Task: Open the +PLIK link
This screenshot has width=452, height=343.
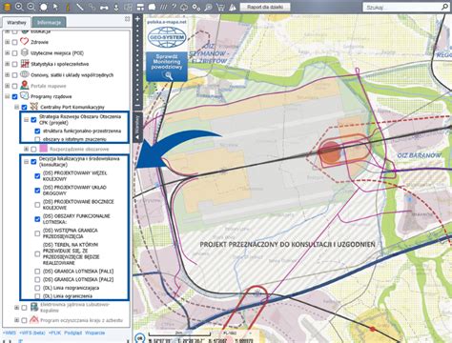Action: click(54, 333)
